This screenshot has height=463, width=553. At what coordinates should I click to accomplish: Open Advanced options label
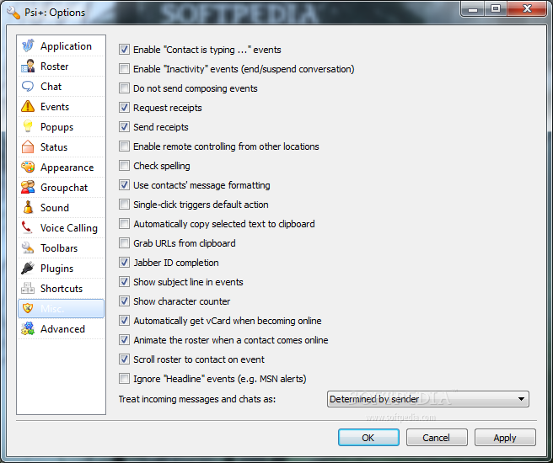tap(62, 329)
